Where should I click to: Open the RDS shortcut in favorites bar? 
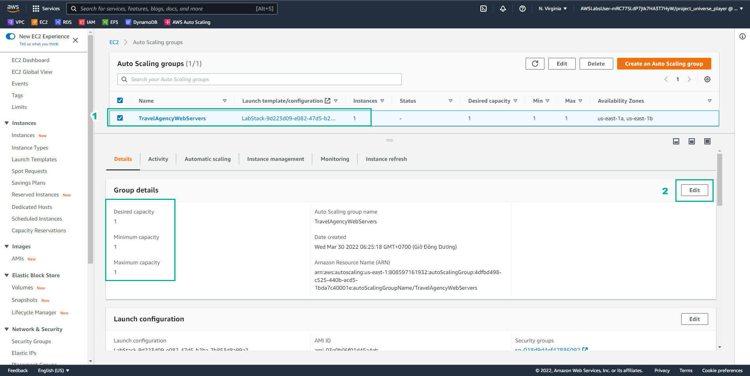click(x=63, y=22)
